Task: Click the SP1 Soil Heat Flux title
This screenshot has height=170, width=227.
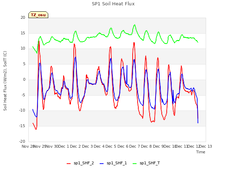Action: pyautogui.click(x=113, y=4)
